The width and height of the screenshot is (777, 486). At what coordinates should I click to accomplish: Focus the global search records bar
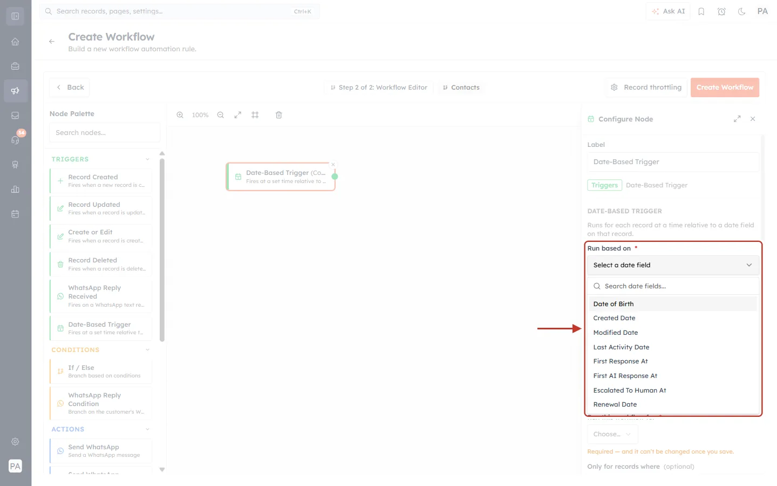pyautogui.click(x=179, y=11)
